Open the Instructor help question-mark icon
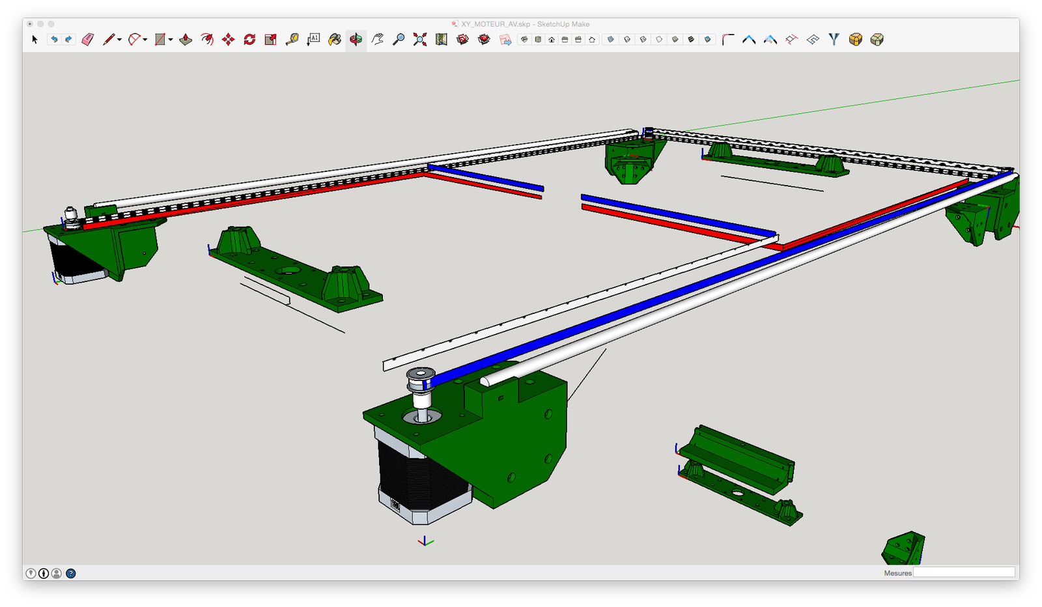Screen dimensions: 1042x607 tap(71, 574)
